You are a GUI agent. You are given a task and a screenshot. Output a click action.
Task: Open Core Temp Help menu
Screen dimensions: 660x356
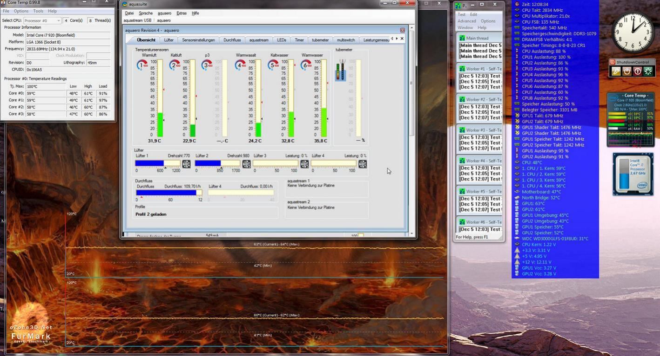point(53,11)
